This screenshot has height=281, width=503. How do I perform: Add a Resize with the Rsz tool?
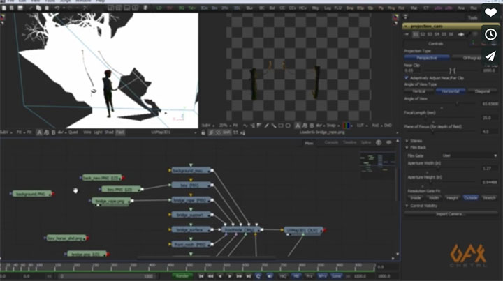click(x=474, y=8)
